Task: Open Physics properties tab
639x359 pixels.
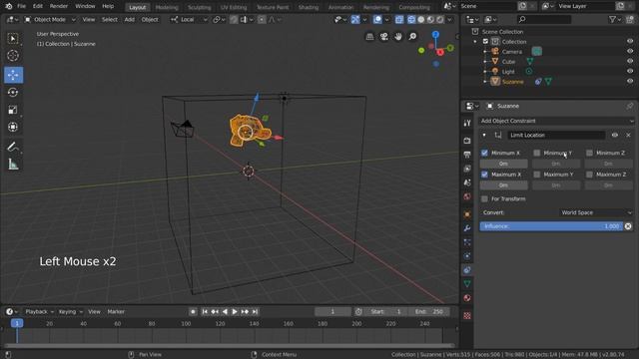Action: coord(467,256)
